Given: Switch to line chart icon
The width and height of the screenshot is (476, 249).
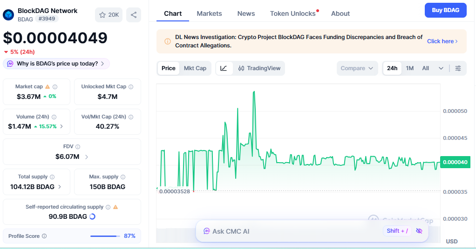Looking at the screenshot, I should pos(224,68).
